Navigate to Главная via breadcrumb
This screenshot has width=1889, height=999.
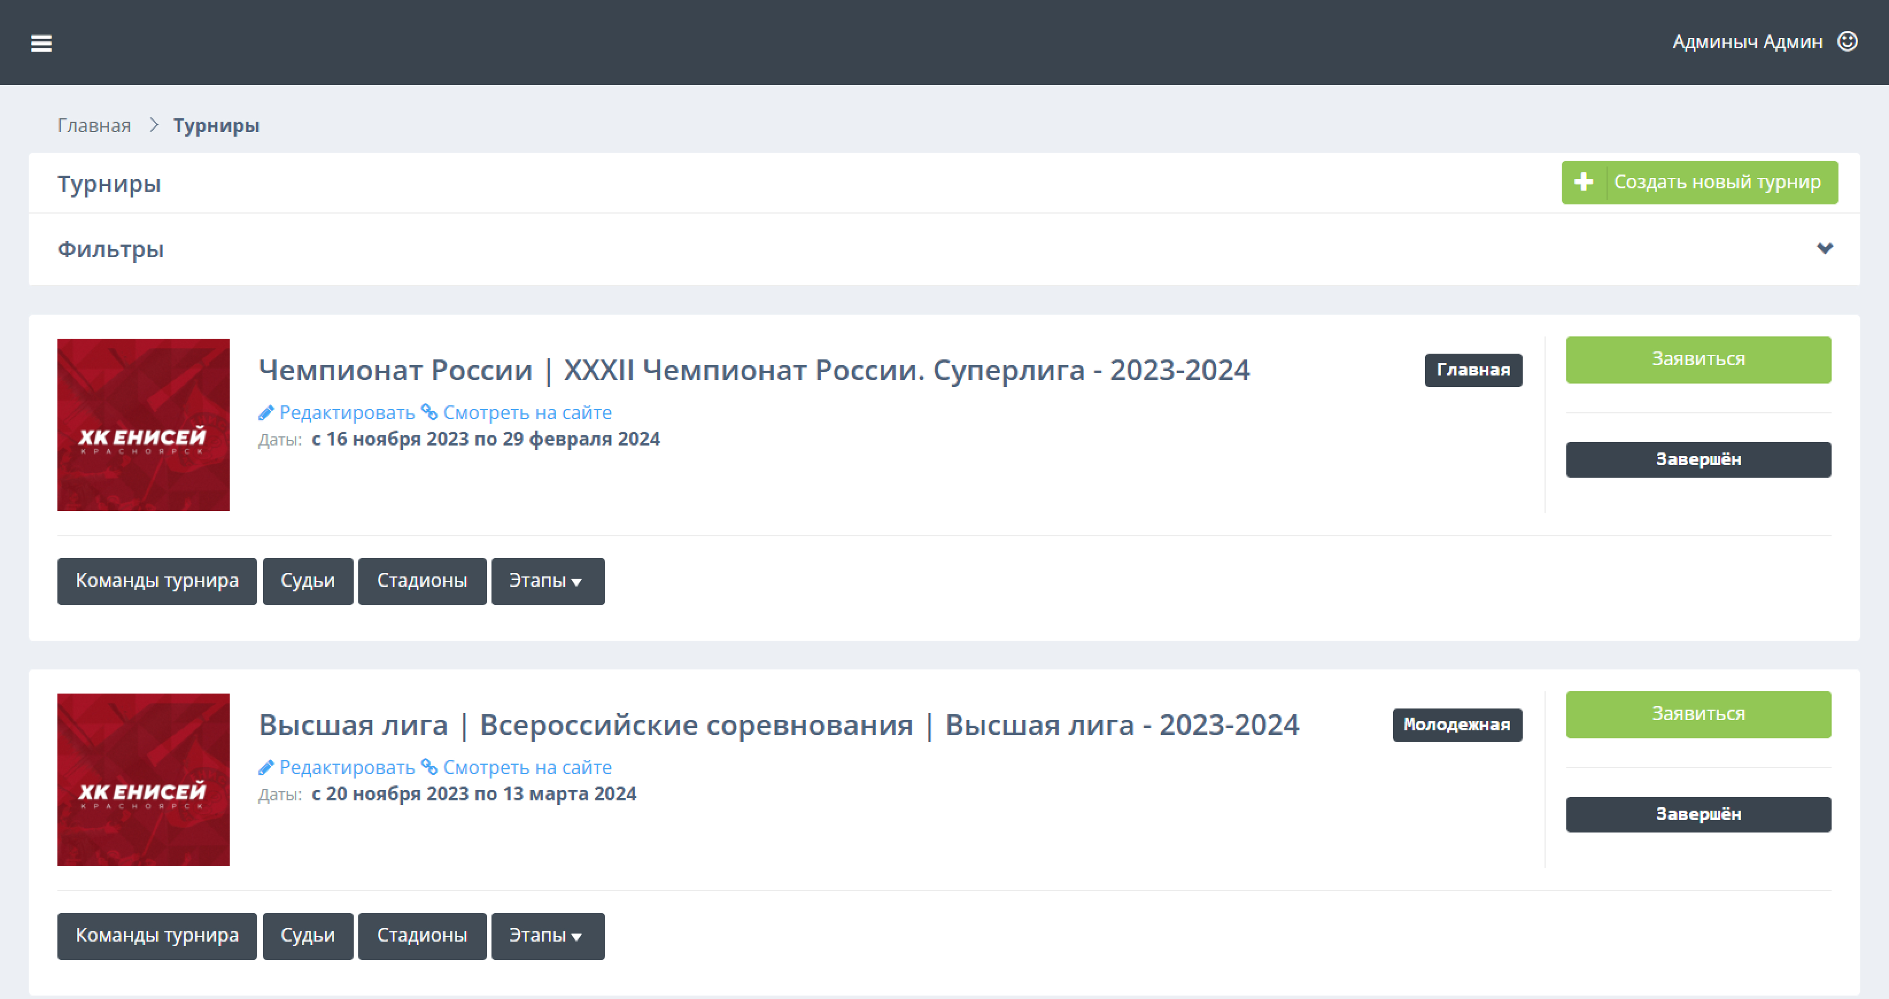point(94,125)
